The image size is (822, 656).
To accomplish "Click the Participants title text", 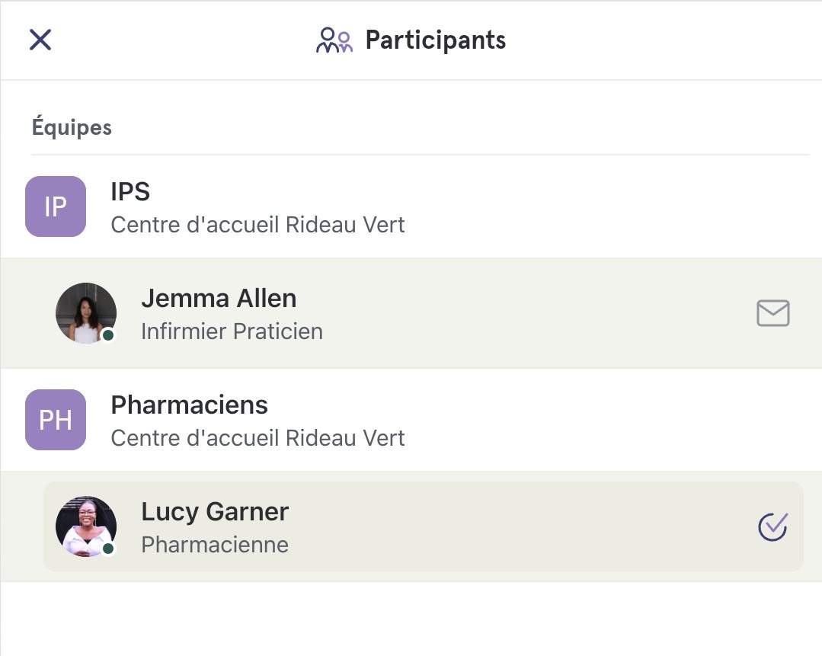I will [436, 40].
